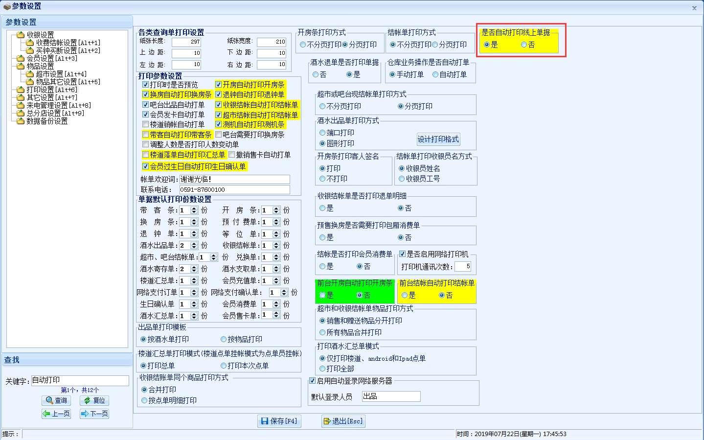The image size is (704, 440).
Task: Close the 参数设置 window
Action: point(694,8)
